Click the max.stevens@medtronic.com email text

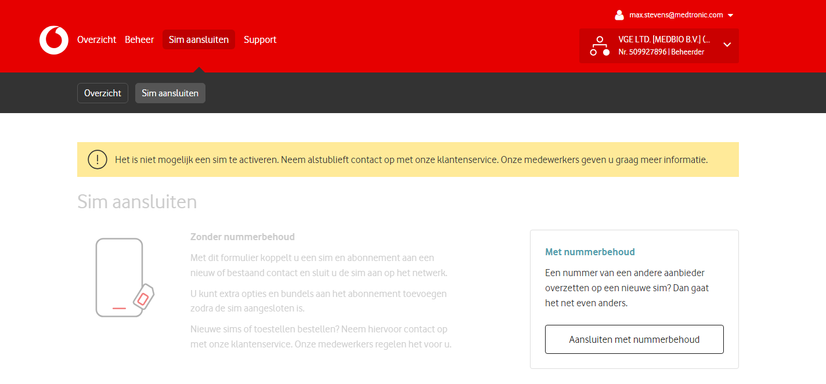tap(676, 16)
